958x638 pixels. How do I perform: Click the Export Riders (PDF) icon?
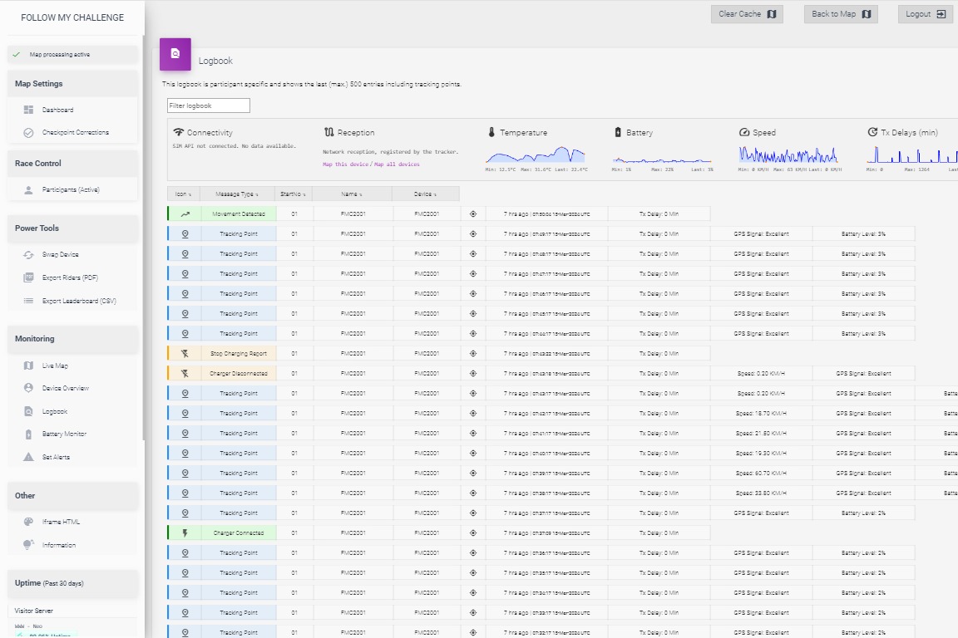pos(28,277)
